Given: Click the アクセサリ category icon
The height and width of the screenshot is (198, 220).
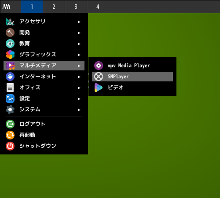Looking at the screenshot, I should click(x=10, y=22).
